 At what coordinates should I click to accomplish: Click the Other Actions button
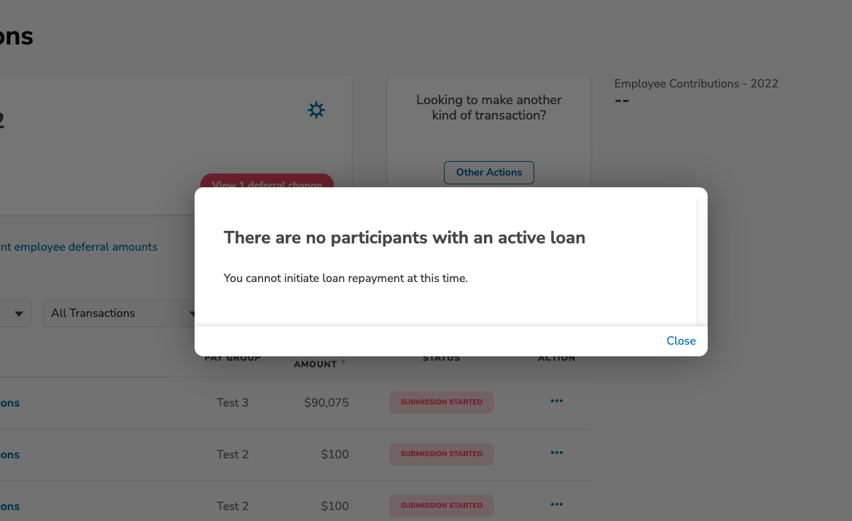pyautogui.click(x=488, y=172)
